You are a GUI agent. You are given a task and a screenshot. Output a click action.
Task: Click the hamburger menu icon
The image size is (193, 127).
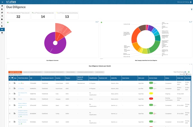coord(3,2)
